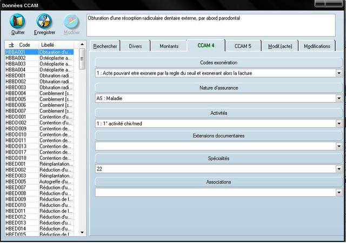Click the code list scroll down arrow
This screenshot has height=243, width=346.
pos(82,233)
